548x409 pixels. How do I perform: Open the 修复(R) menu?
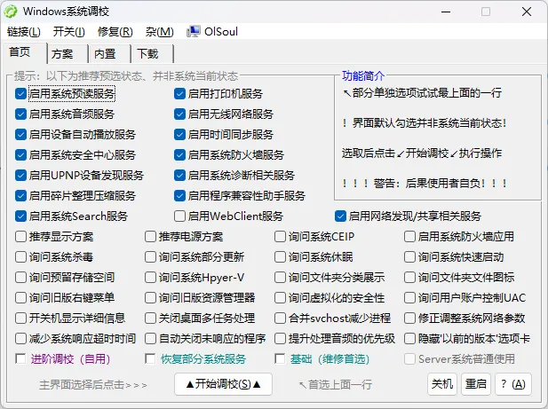[x=115, y=32]
